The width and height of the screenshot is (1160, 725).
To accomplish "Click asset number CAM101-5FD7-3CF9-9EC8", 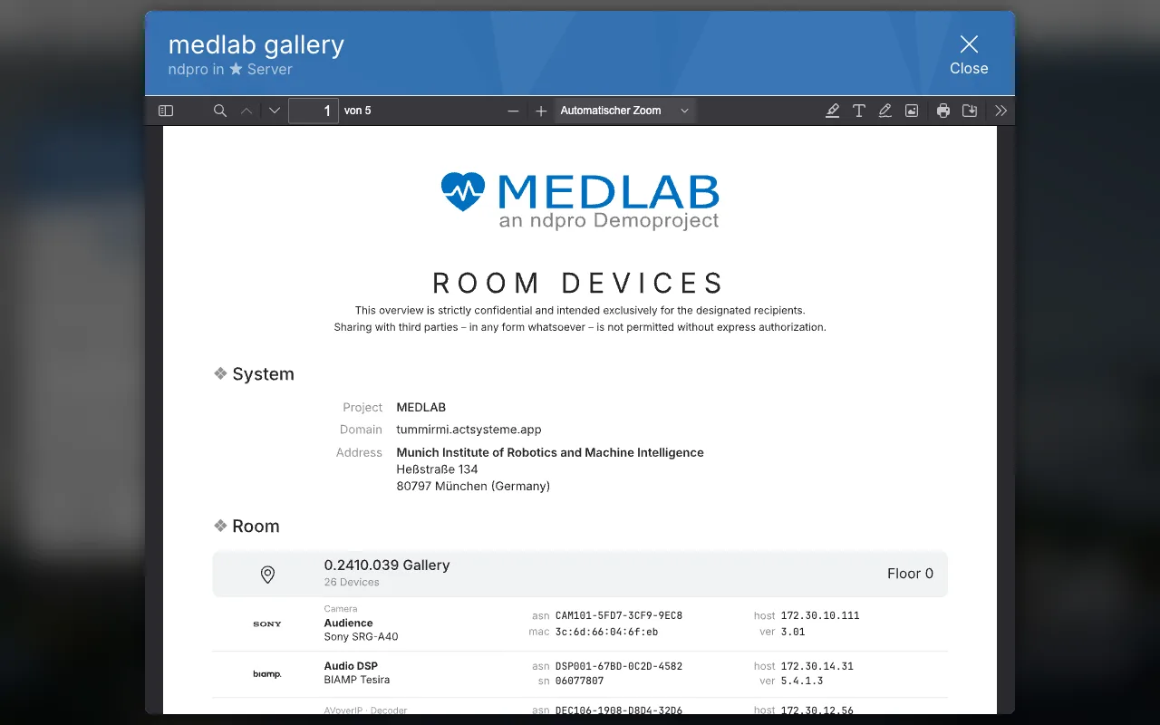I will tap(619, 615).
